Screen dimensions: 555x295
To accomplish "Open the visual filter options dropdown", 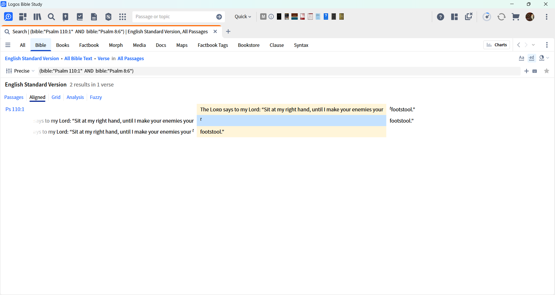I will (x=544, y=58).
